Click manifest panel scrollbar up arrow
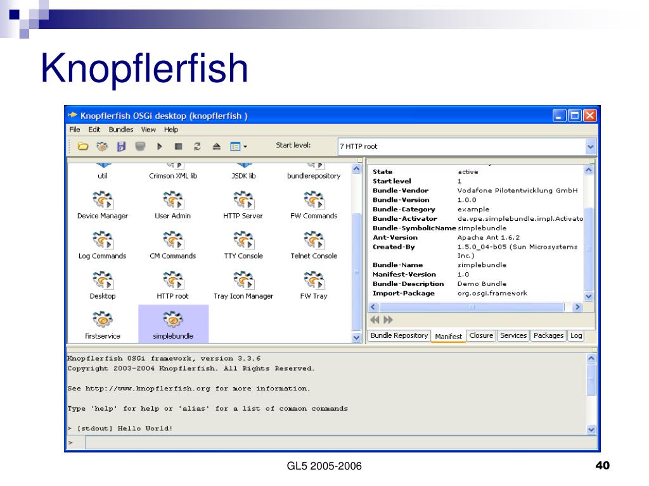The height and width of the screenshot is (486, 649). (589, 170)
